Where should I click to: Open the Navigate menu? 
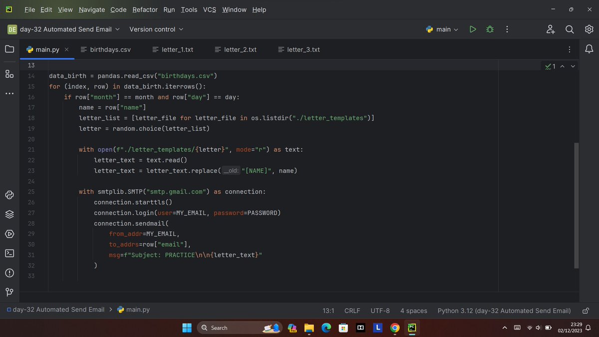pyautogui.click(x=92, y=9)
